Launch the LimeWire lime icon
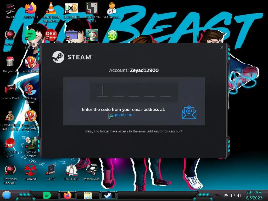Image resolution: width=268 pixels, height=201 pixels. tap(112, 35)
